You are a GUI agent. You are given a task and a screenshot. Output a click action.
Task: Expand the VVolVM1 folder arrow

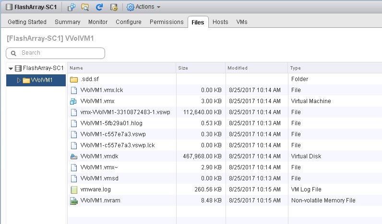tap(19, 80)
